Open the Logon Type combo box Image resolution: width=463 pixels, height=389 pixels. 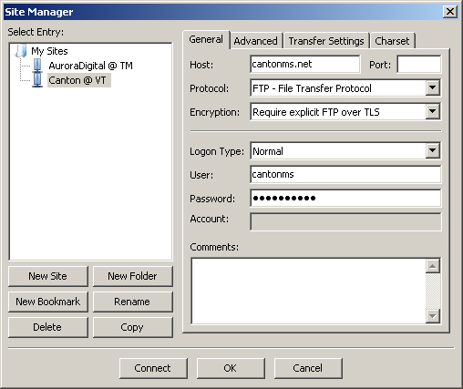345,150
